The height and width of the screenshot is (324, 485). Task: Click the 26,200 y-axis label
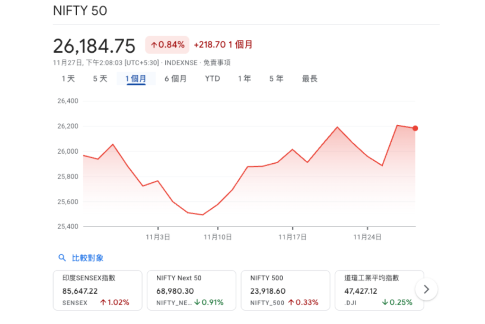point(68,126)
